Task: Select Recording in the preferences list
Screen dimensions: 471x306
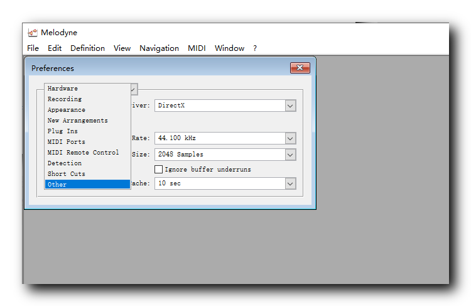Action: tap(87, 99)
